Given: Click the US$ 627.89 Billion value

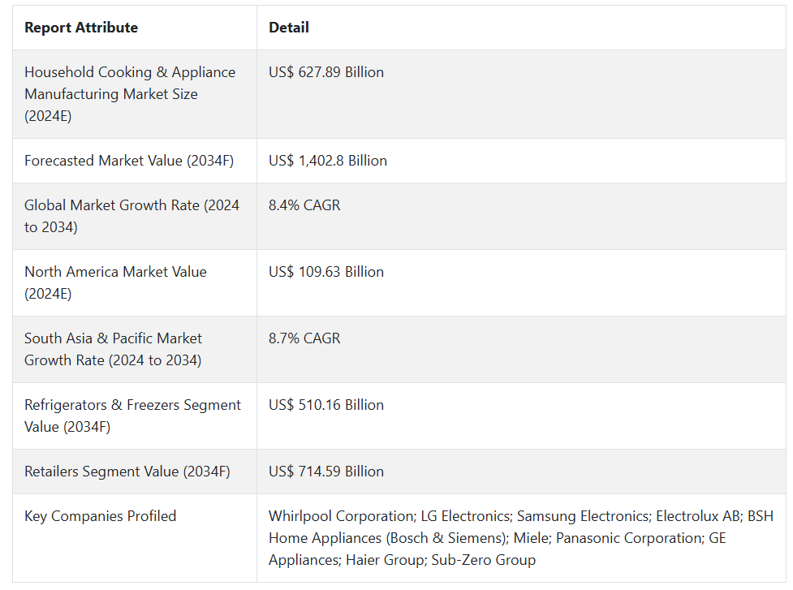Looking at the screenshot, I should point(326,72).
